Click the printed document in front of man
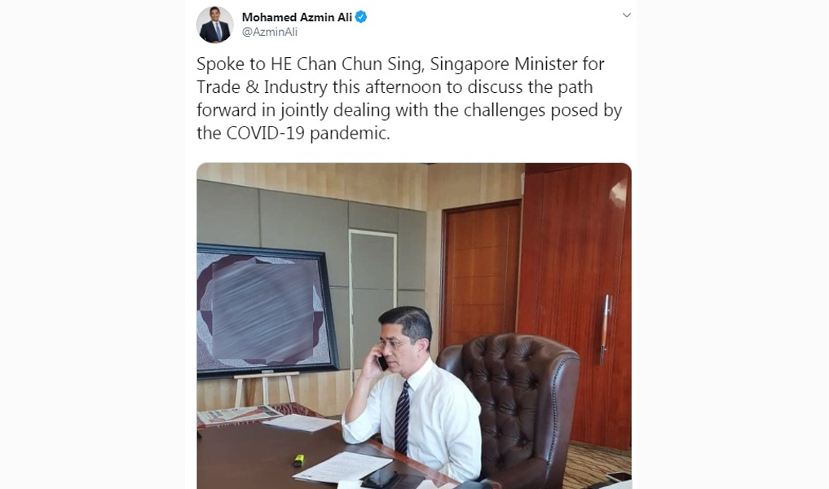Image resolution: width=829 pixels, height=489 pixels. pyautogui.click(x=342, y=467)
